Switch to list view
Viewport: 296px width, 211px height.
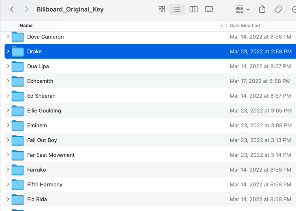click(177, 9)
